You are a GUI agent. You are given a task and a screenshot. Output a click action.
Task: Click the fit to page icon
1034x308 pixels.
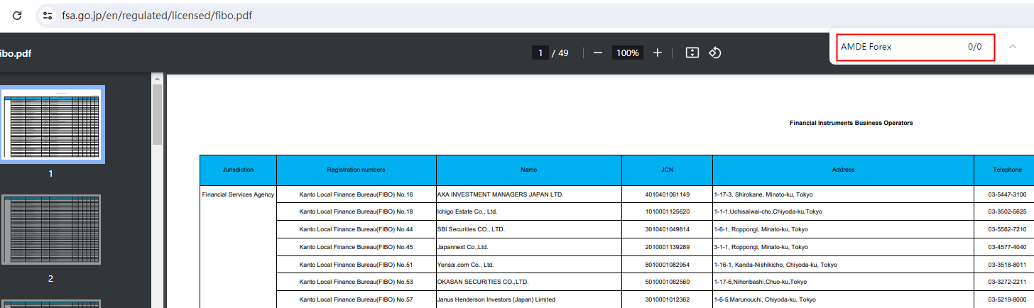click(x=692, y=53)
